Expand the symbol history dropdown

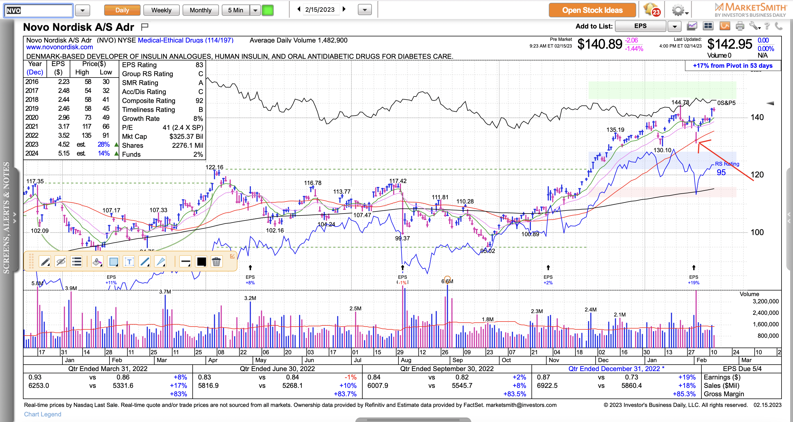tap(83, 10)
